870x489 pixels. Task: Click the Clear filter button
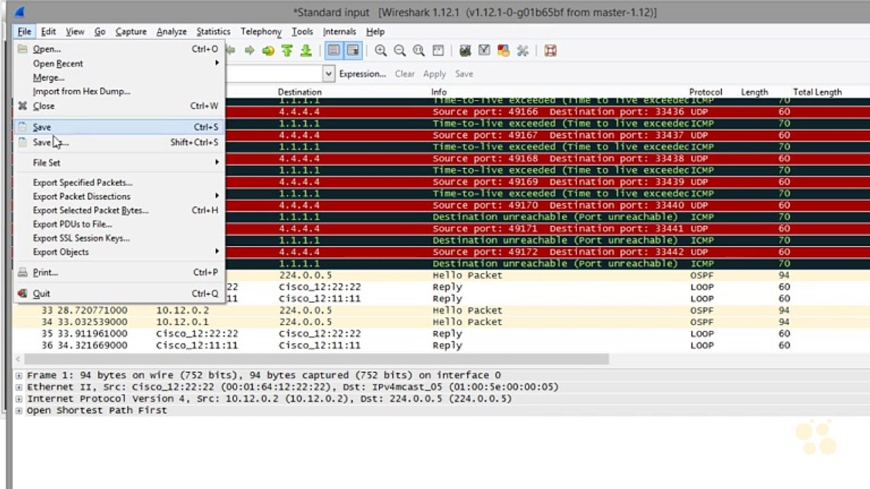(x=405, y=74)
